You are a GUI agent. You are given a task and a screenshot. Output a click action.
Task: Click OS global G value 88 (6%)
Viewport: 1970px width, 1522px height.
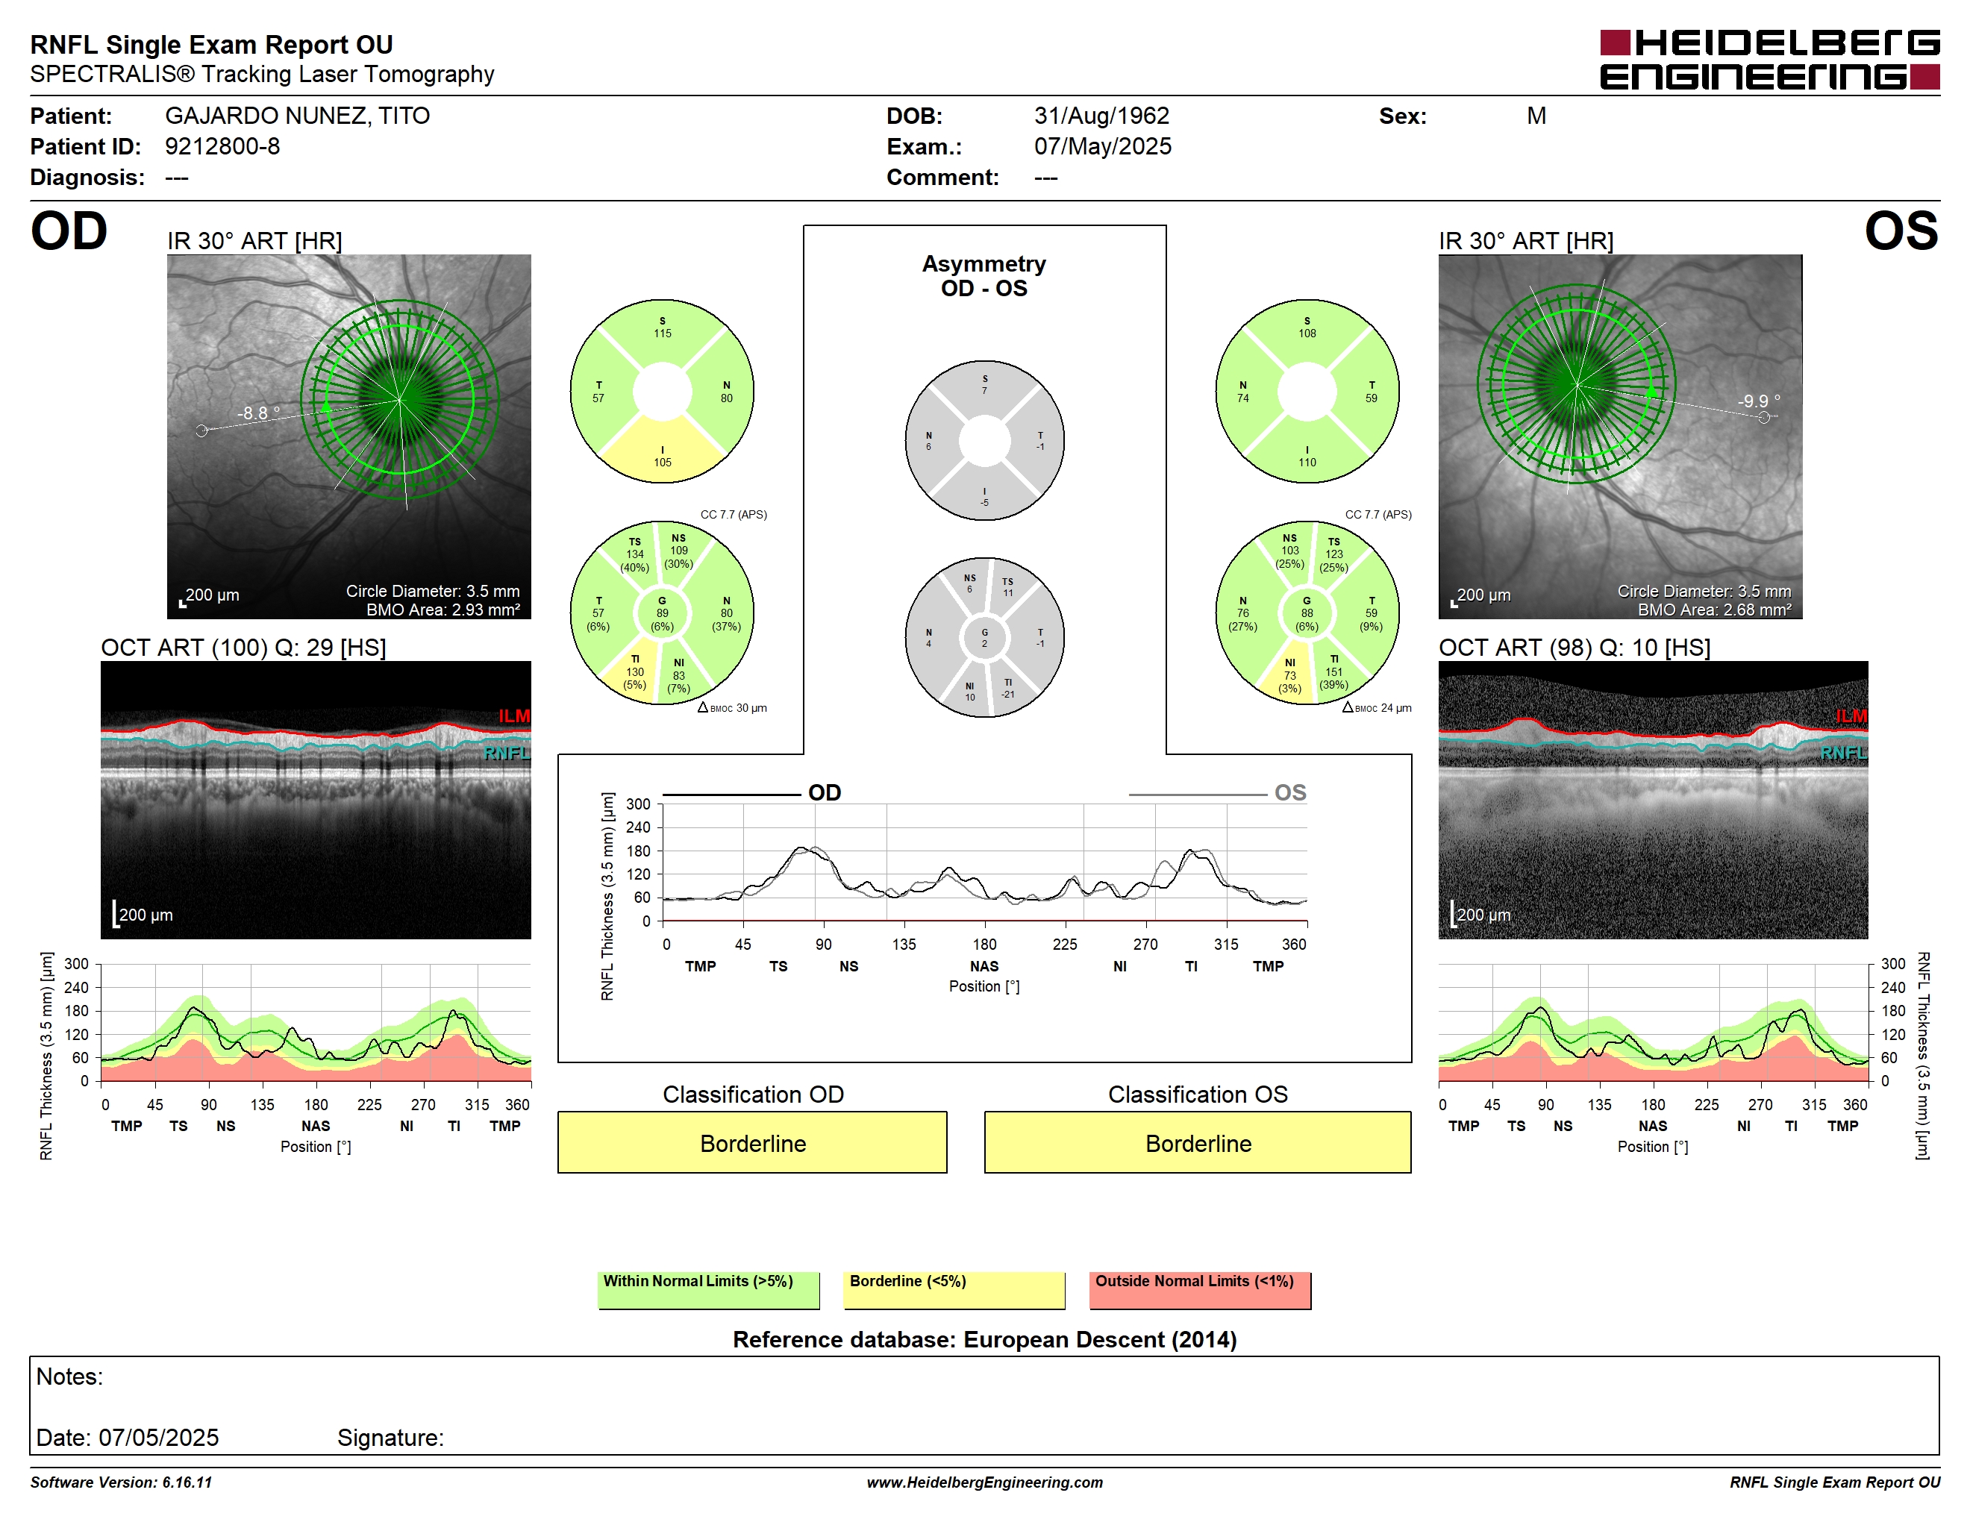(1307, 613)
